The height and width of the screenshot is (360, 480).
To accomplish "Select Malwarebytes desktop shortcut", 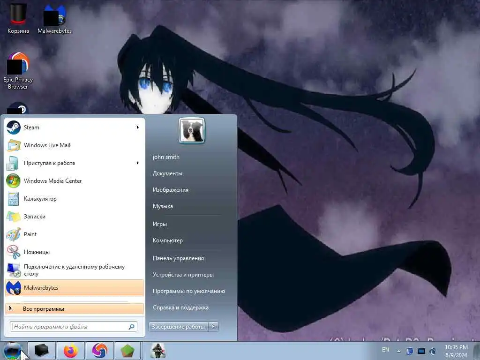I will [x=54, y=19].
